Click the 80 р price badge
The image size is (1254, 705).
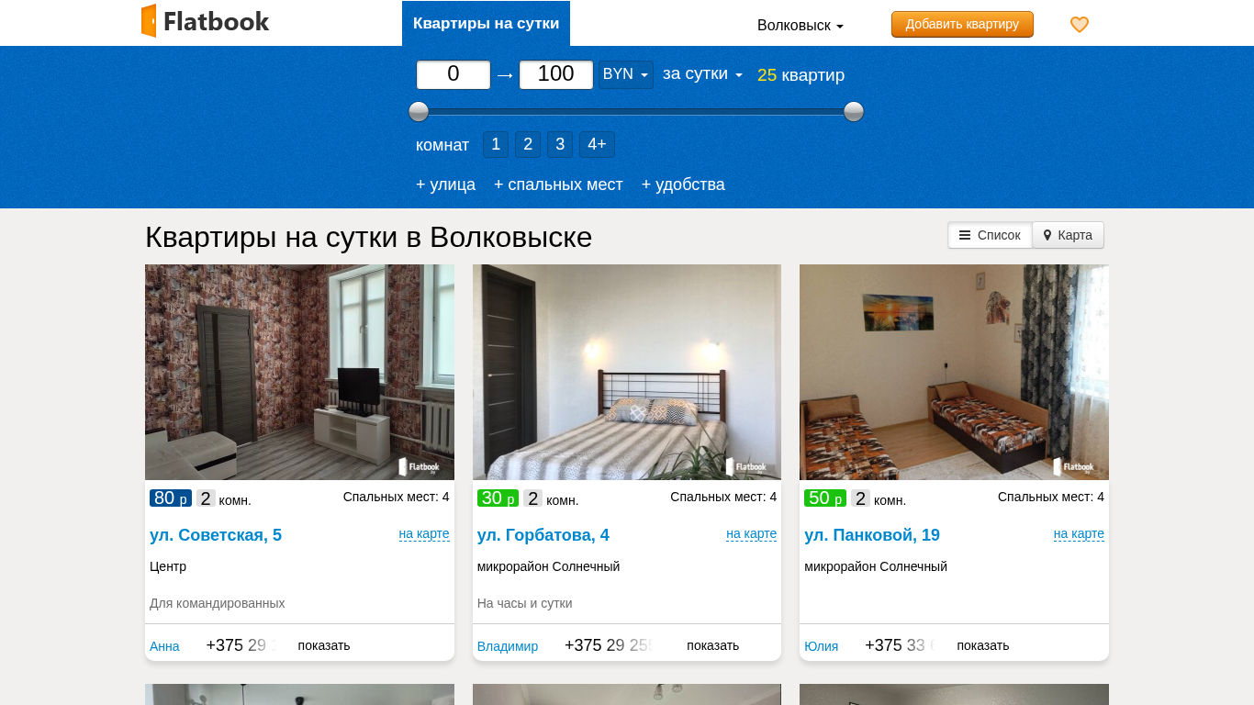171,498
